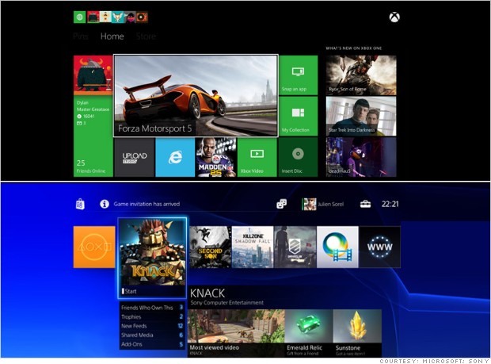
Task: Open the 25 Friends Online panel
Action: point(93,136)
